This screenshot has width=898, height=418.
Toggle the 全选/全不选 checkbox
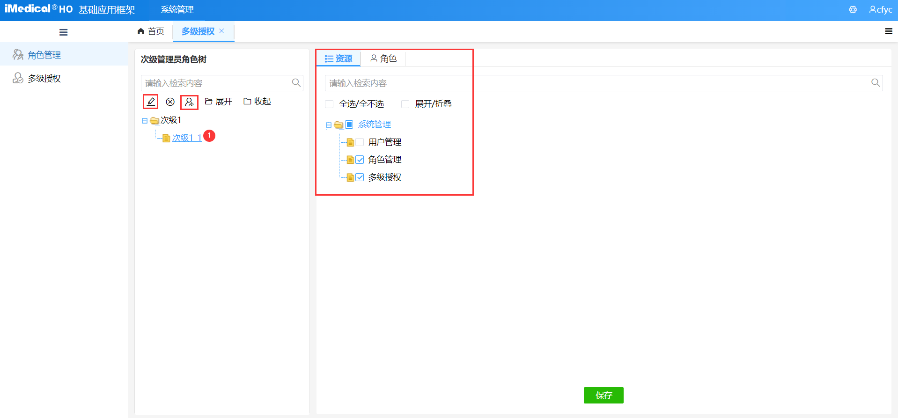[329, 104]
